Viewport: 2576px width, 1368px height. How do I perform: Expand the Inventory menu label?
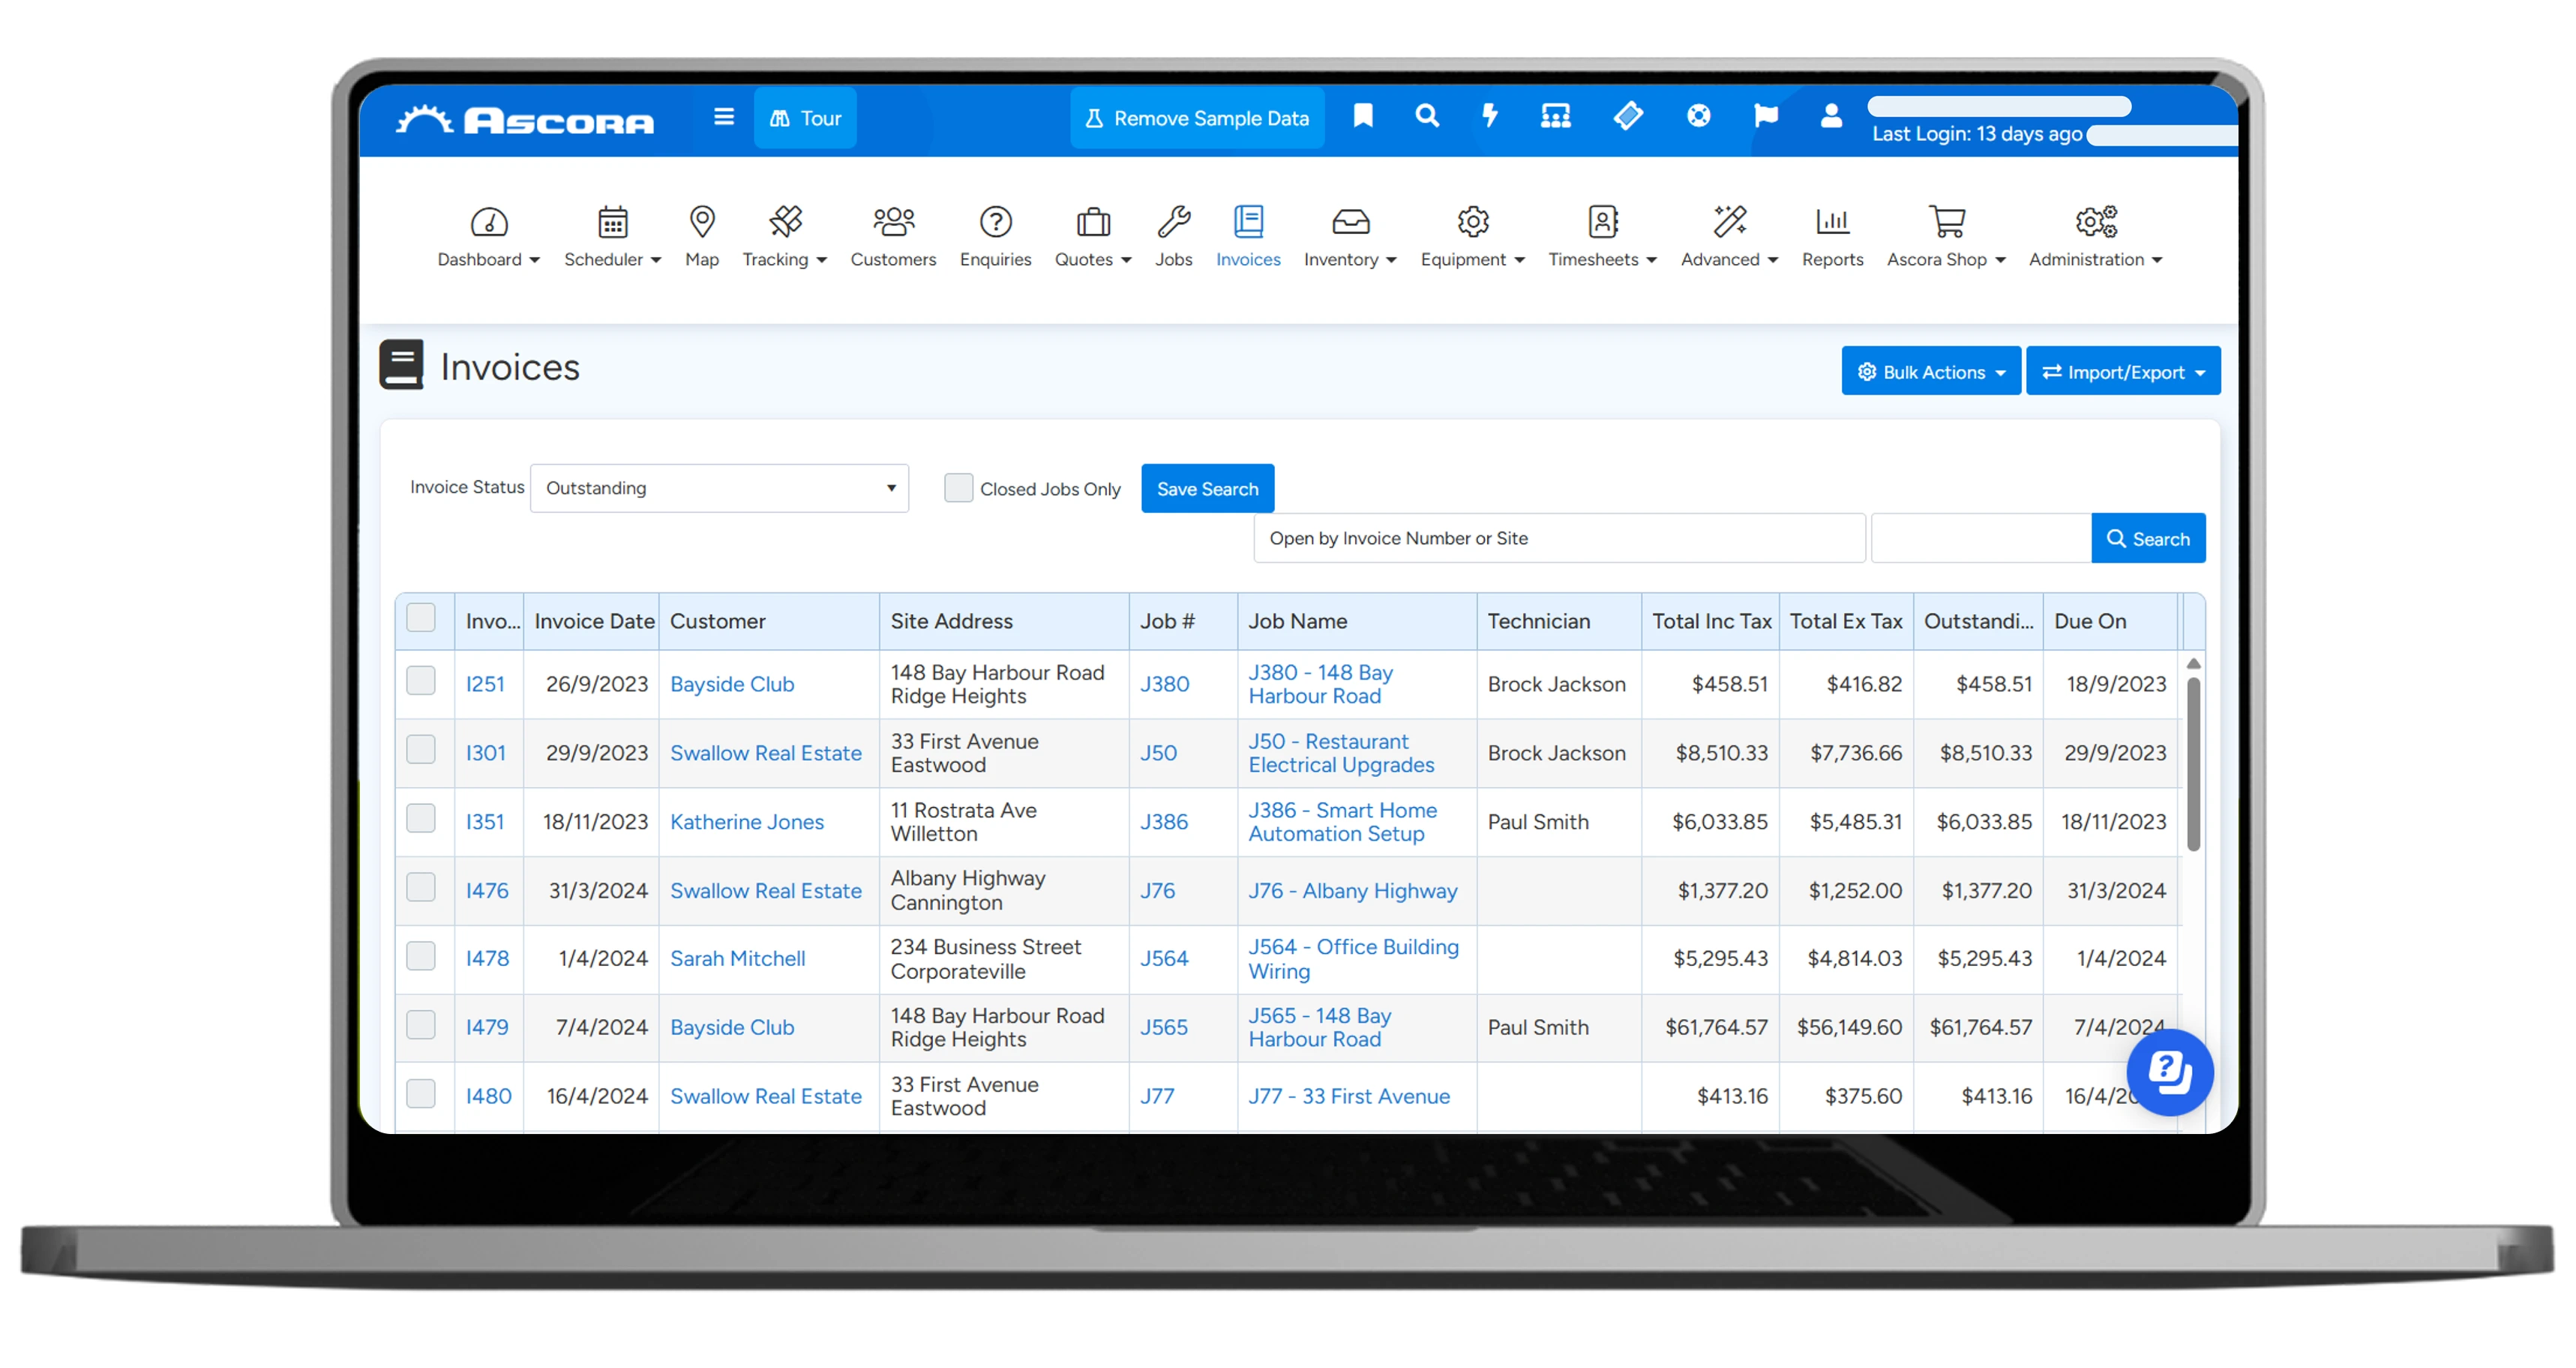[x=1350, y=260]
